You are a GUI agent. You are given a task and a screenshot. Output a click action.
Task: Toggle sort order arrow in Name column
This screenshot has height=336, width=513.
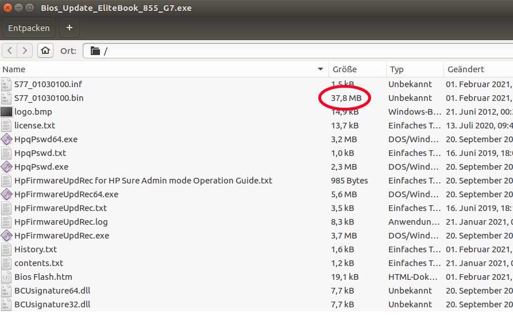[x=321, y=69]
